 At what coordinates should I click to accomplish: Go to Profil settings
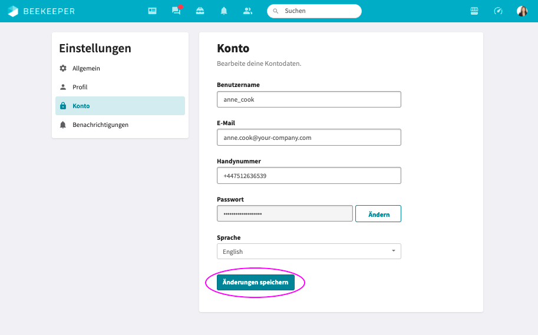(x=80, y=87)
